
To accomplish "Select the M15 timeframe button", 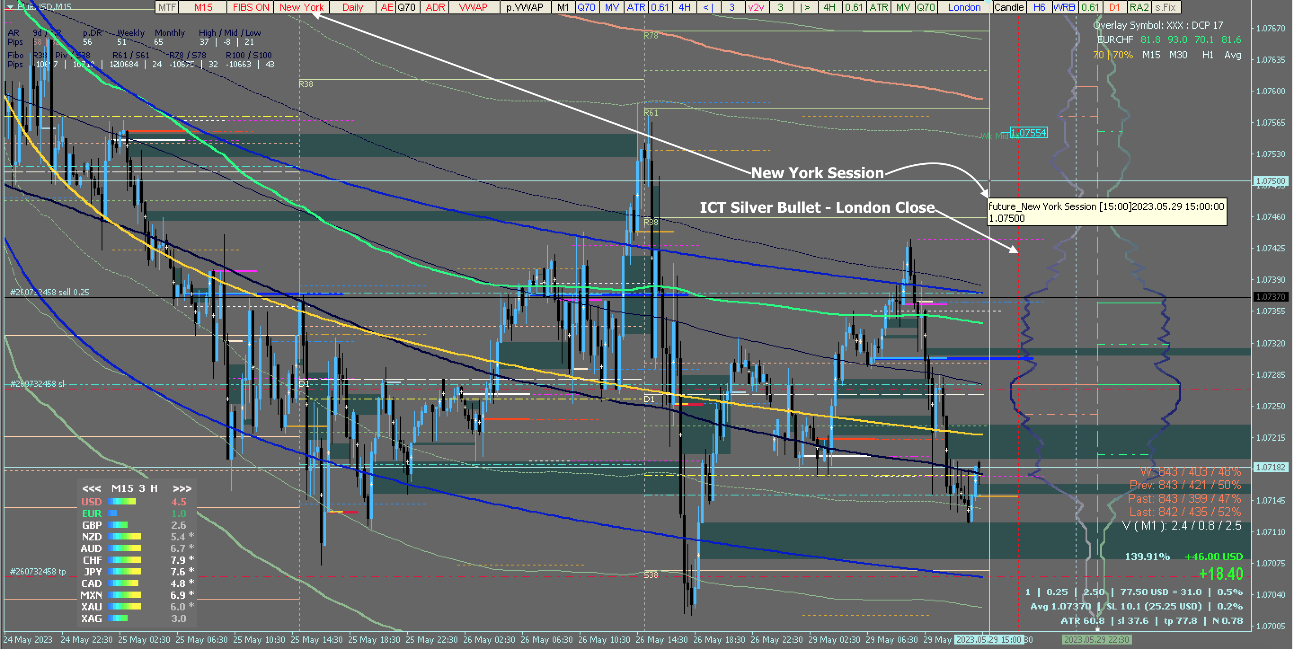I will click(x=204, y=7).
